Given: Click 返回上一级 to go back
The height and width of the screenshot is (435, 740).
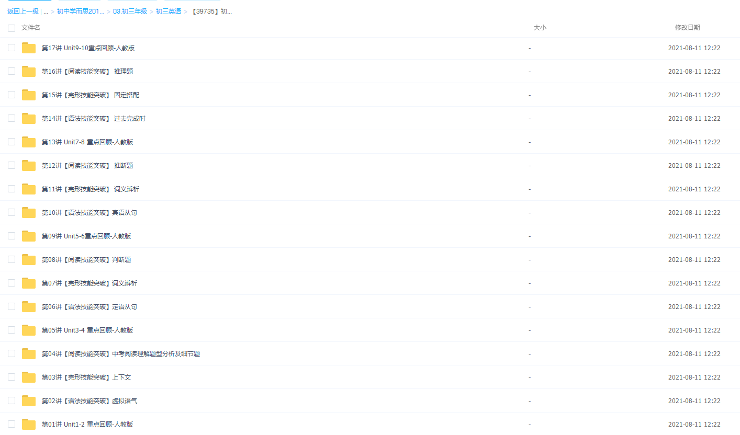Looking at the screenshot, I should pyautogui.click(x=23, y=12).
